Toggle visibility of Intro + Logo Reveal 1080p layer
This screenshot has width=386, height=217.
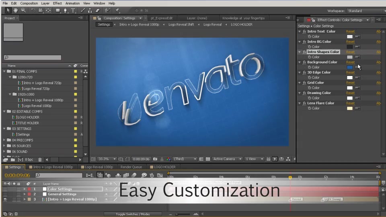[x=5, y=199]
